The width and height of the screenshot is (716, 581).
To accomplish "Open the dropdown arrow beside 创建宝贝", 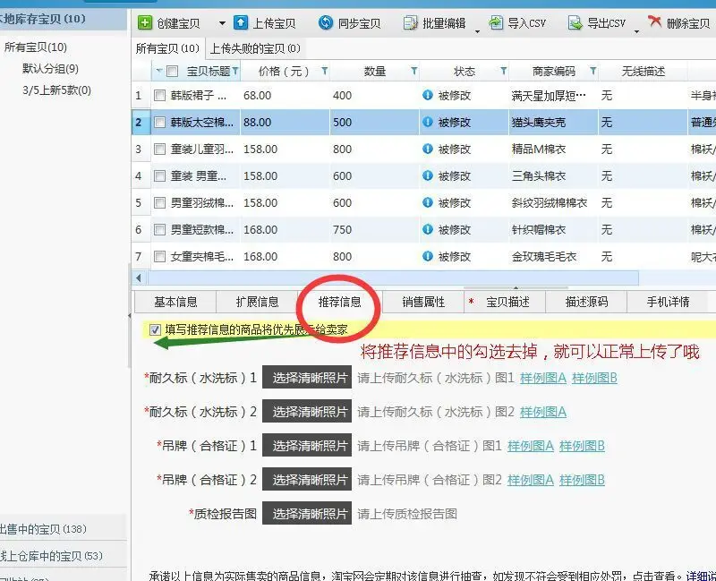I will tap(222, 23).
